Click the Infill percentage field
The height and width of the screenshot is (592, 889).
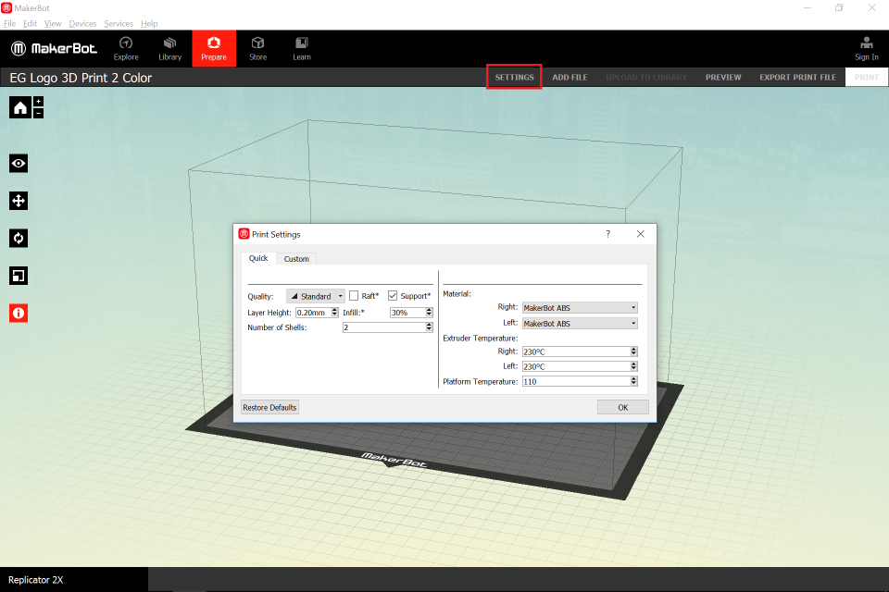click(x=407, y=312)
